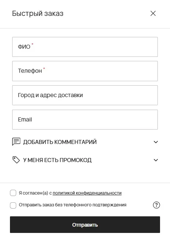
Task: Focus the ФИО input field
Action: 85,47
